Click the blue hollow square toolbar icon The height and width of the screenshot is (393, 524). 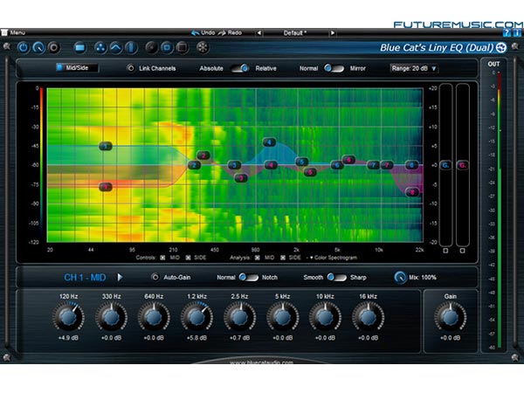tap(167, 48)
